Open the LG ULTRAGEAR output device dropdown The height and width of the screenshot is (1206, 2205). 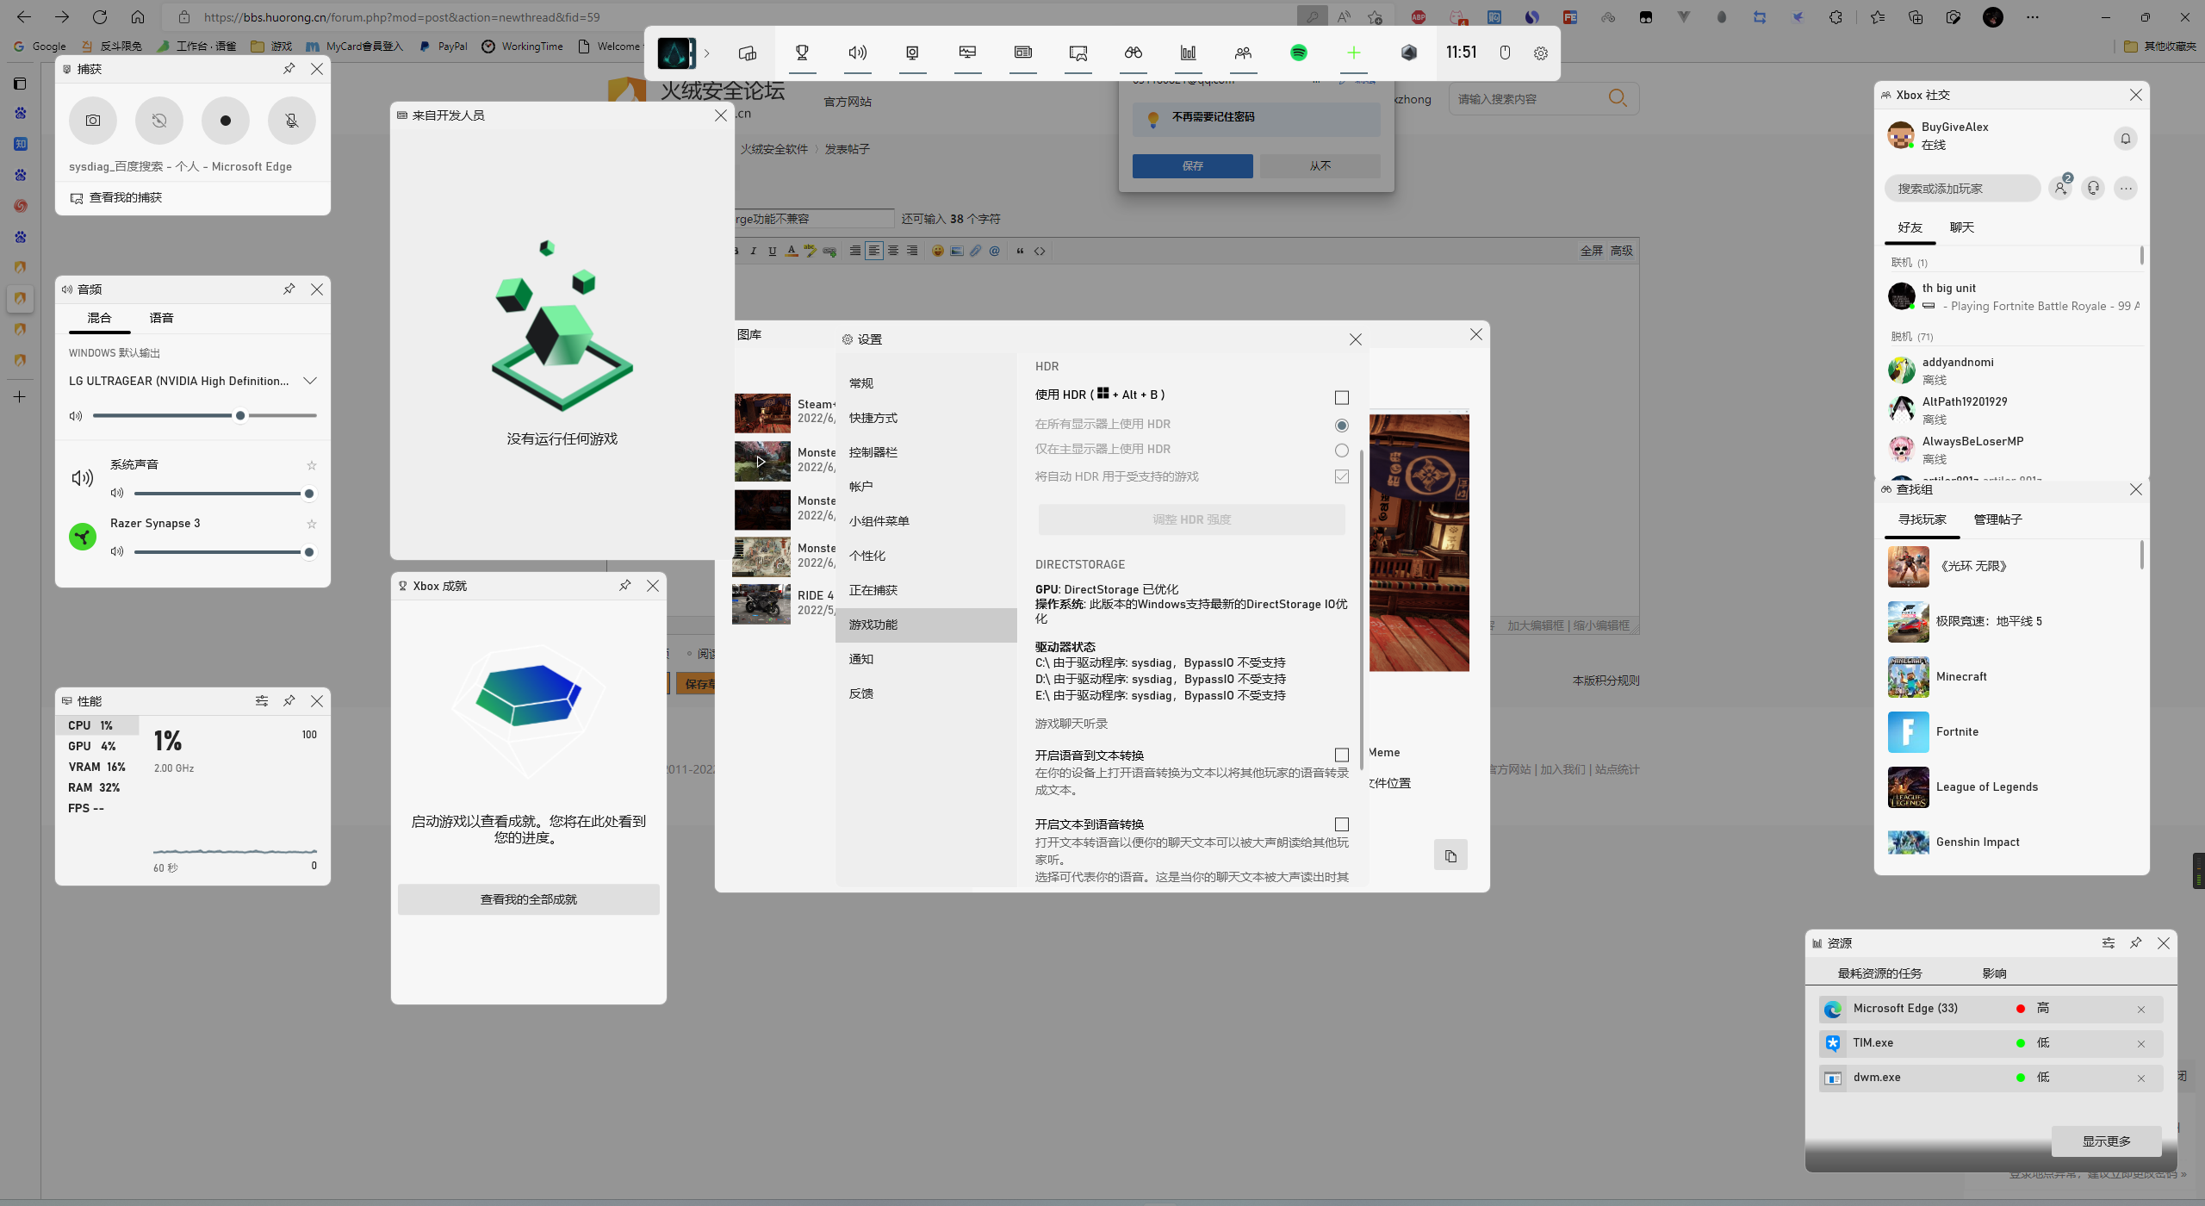pos(310,380)
